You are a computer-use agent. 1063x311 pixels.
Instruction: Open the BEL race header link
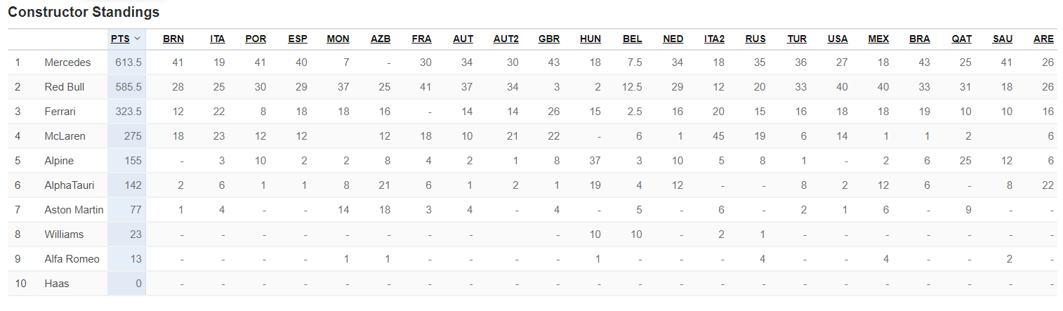[x=633, y=39]
